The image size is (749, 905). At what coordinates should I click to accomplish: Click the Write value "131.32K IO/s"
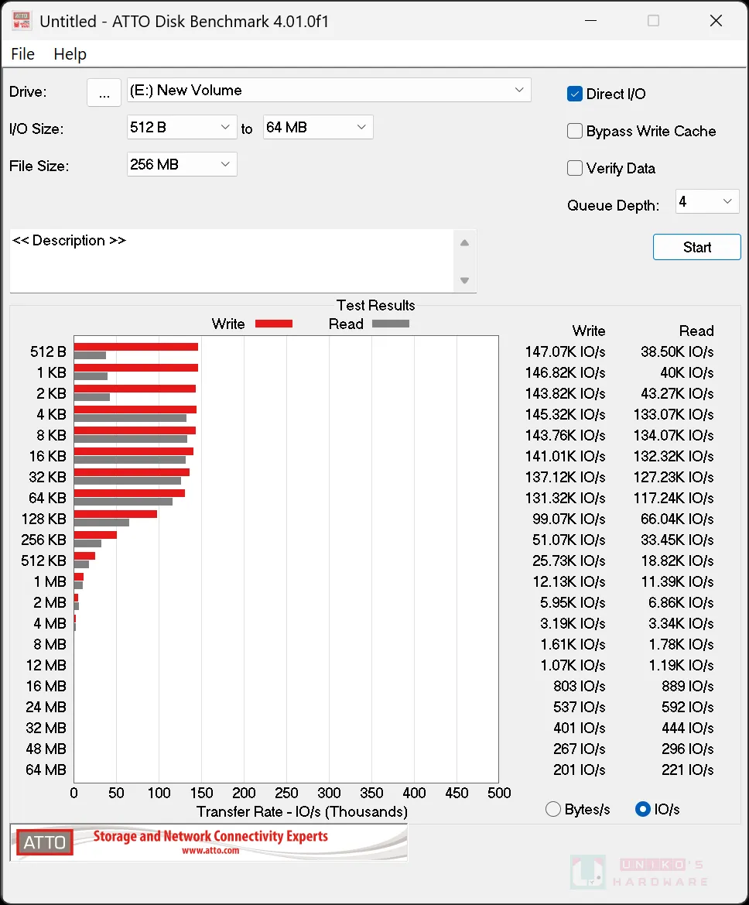565,498
